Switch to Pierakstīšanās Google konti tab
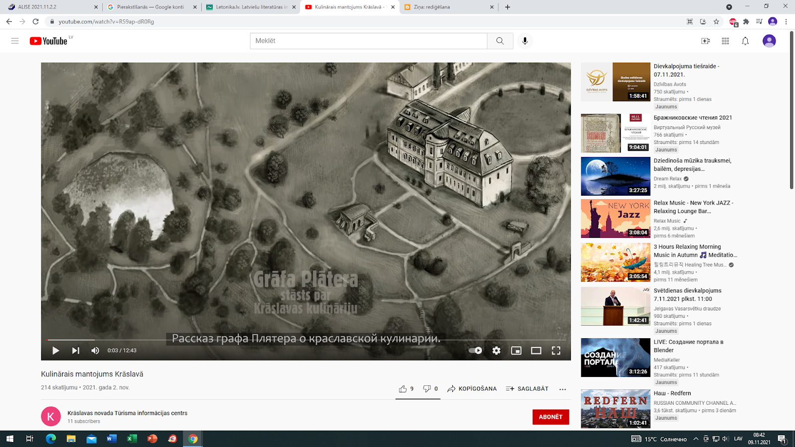Viewport: 795px width, 447px height. click(x=152, y=7)
